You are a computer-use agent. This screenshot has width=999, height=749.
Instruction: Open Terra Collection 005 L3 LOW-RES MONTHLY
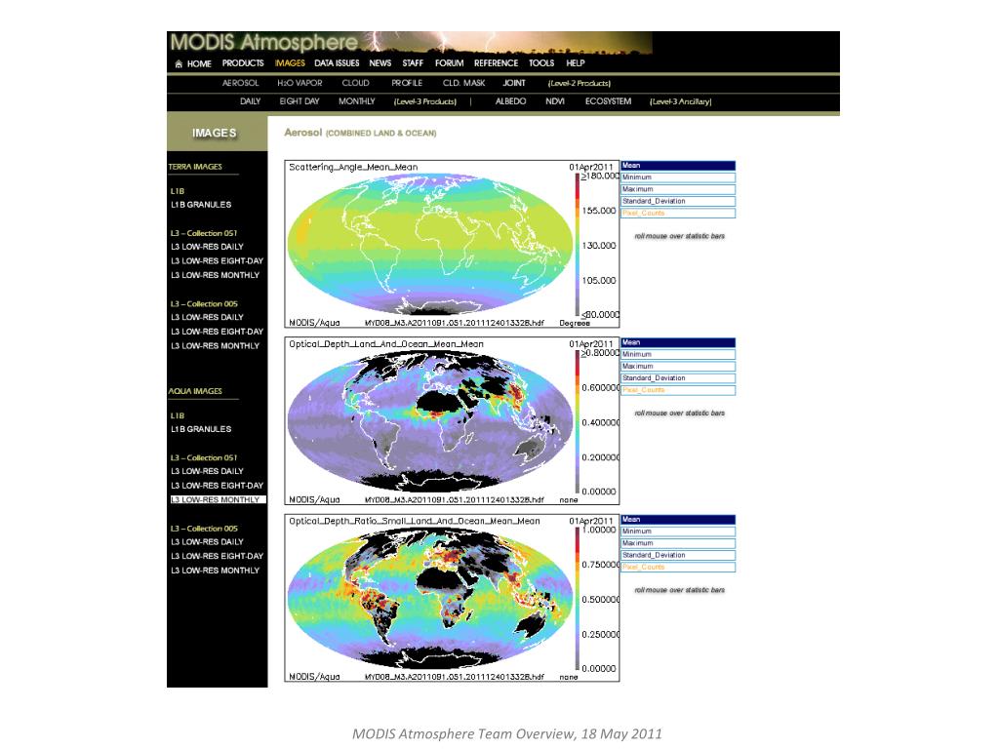(215, 346)
